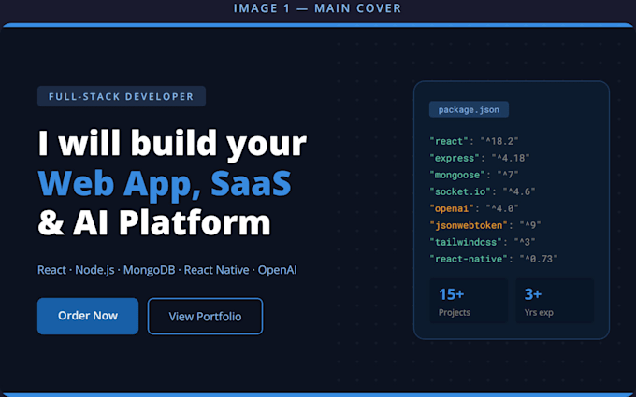Click the Order Now button
This screenshot has width=636, height=397.
(x=88, y=316)
